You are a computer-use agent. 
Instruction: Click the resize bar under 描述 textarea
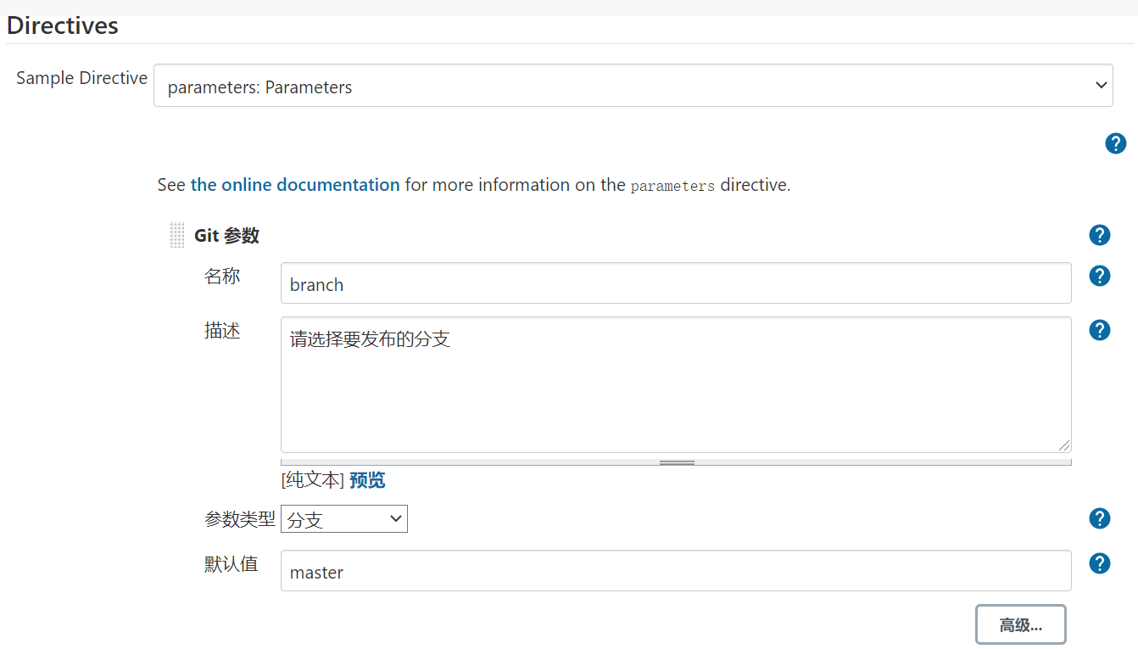[676, 462]
